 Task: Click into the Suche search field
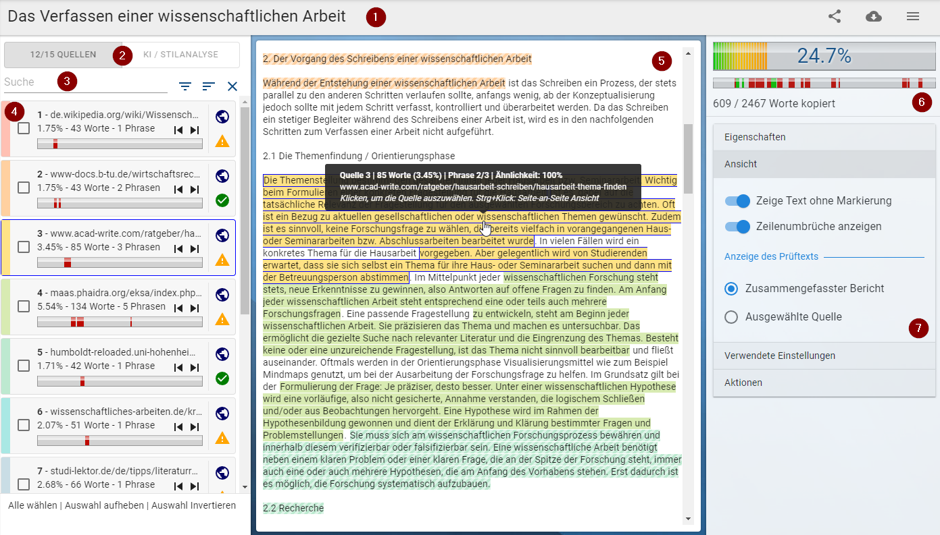click(x=86, y=82)
